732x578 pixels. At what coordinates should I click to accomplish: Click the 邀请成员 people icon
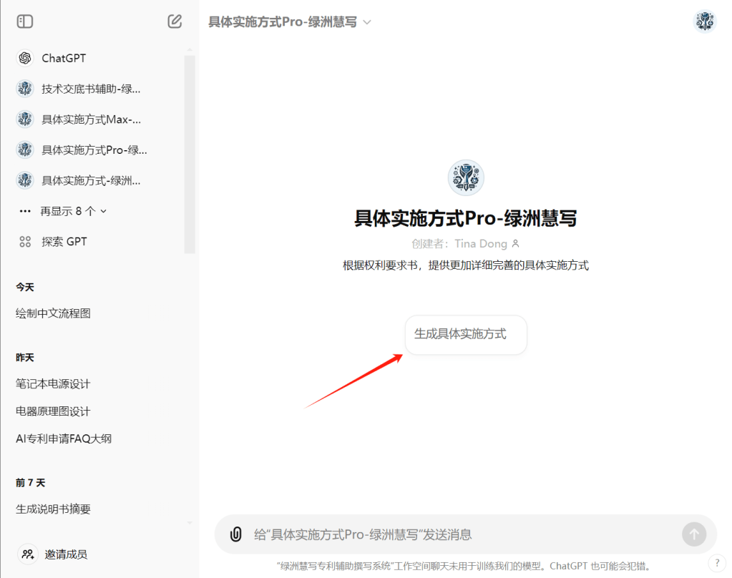[27, 554]
